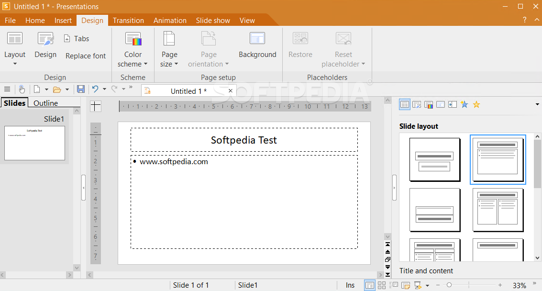Switch to slide sorter view in the status bar
Screen dimensions: 542x291
pyautogui.click(x=382, y=285)
